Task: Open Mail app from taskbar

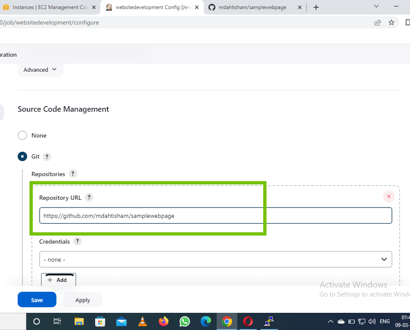Action: tap(121, 321)
